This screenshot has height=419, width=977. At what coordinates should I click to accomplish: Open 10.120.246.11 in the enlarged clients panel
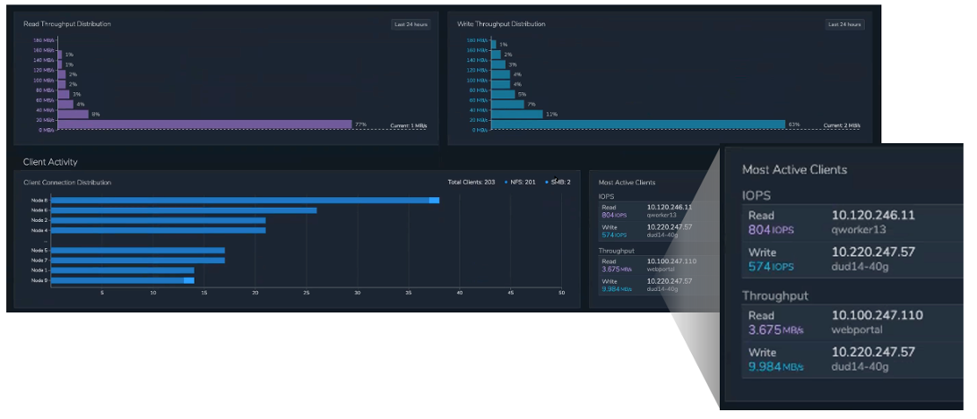coord(873,215)
